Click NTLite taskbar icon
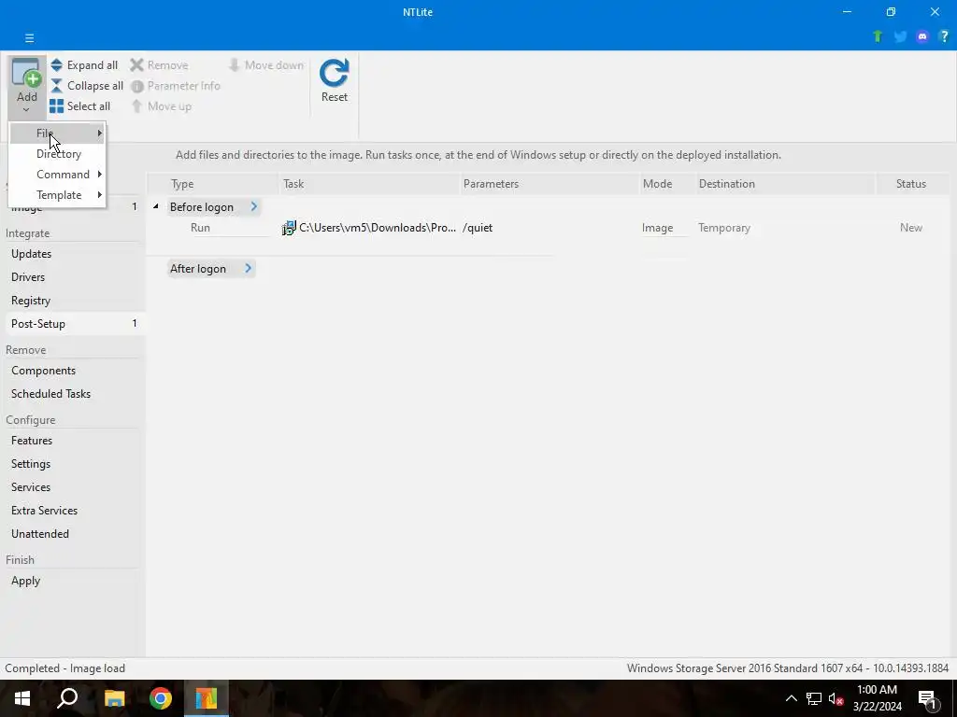Image resolution: width=957 pixels, height=717 pixels. [x=207, y=698]
